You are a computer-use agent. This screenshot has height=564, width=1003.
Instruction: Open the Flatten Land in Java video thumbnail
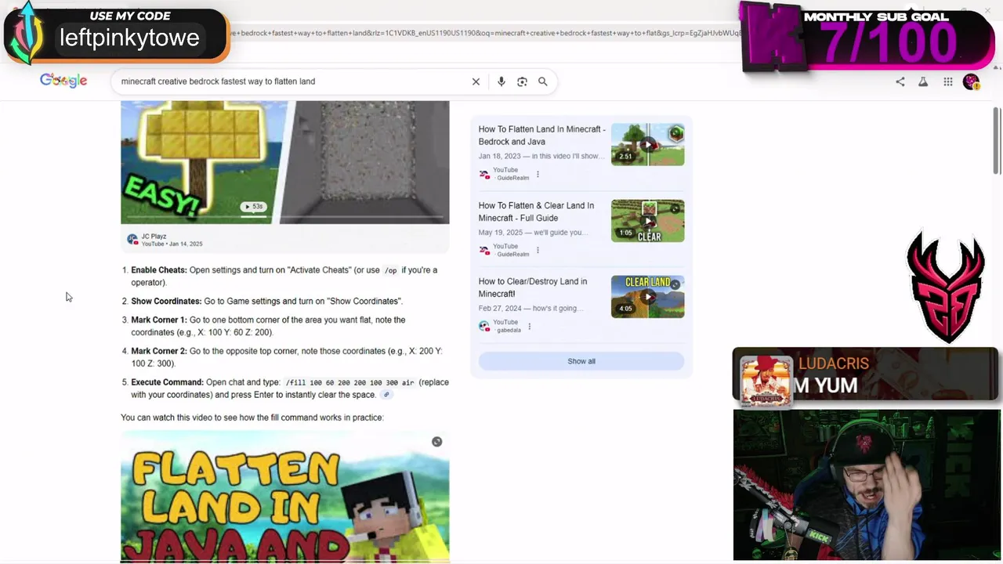click(284, 496)
